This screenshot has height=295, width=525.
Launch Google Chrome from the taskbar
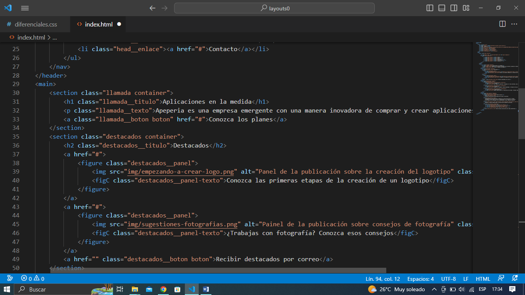163,289
